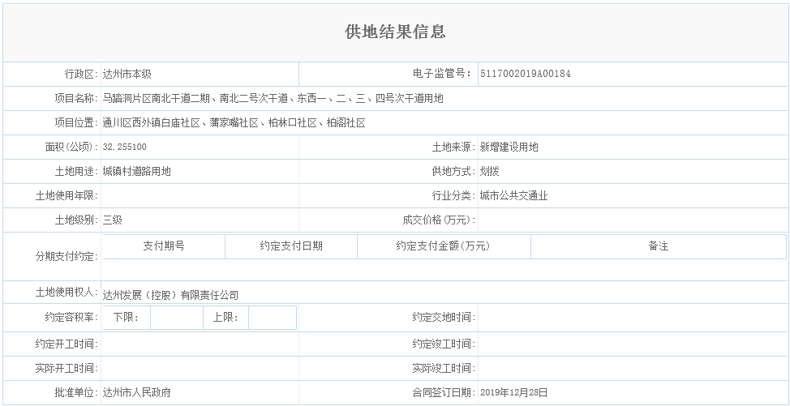Click the value 达州市人民政府
790x406 pixels.
[x=137, y=392]
